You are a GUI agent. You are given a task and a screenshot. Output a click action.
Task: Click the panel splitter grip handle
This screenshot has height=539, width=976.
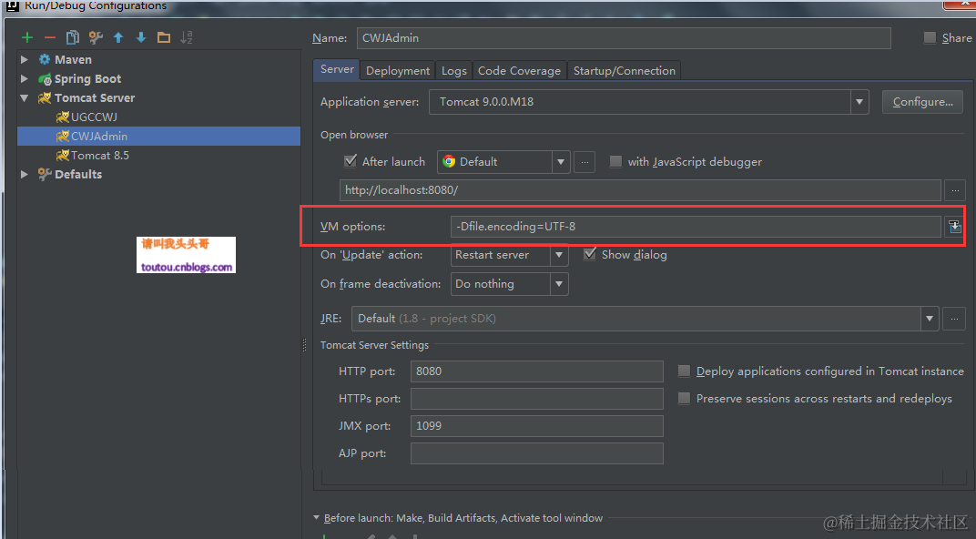click(304, 345)
